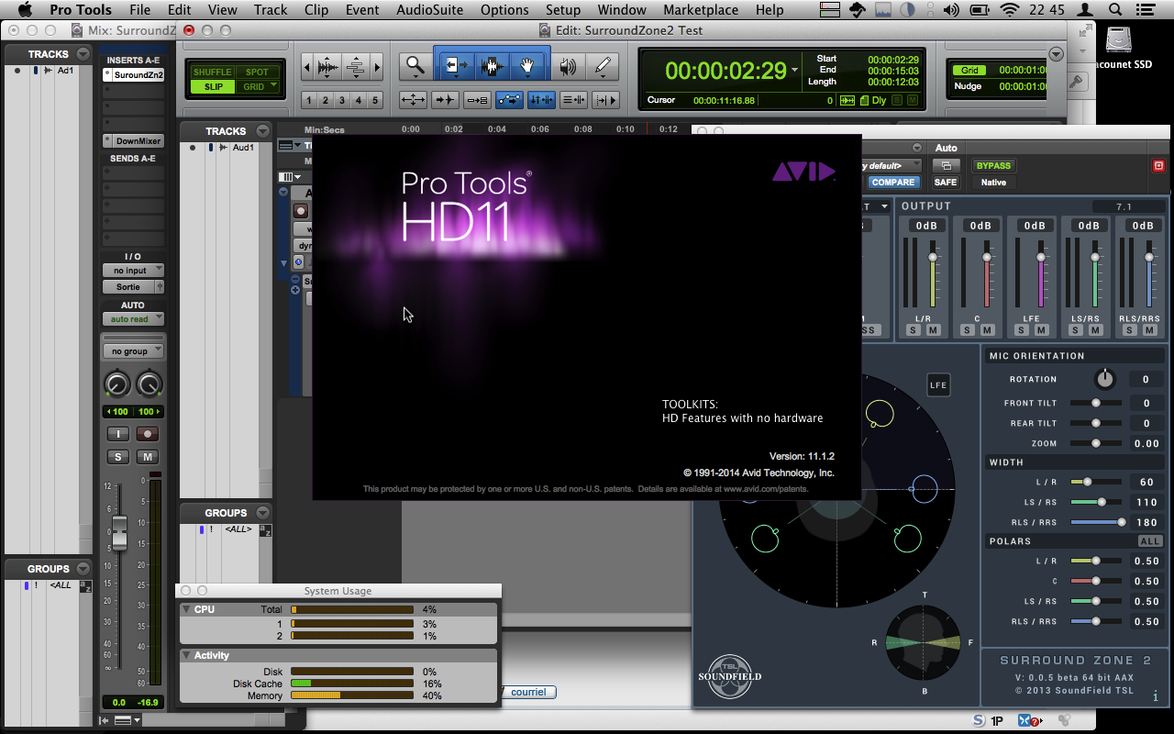Viewport: 1174px width, 734px height.
Task: Click the red target icon in plugin header
Action: click(x=1157, y=166)
